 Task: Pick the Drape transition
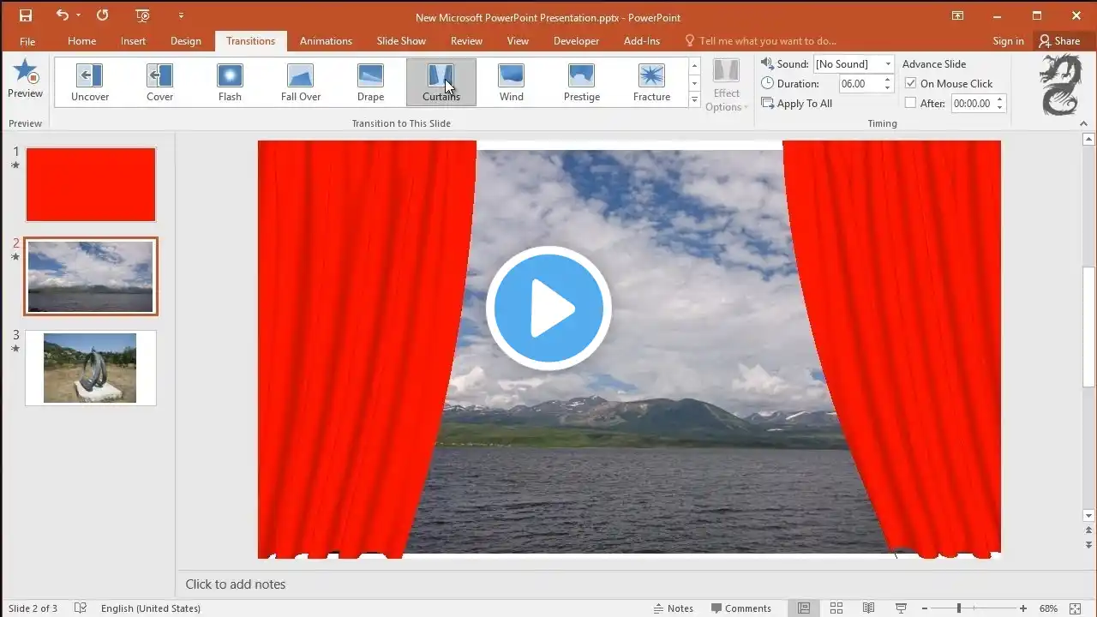point(370,76)
